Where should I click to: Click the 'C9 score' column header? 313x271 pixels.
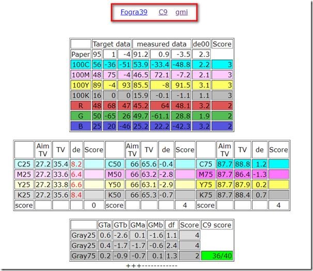pyautogui.click(x=217, y=225)
